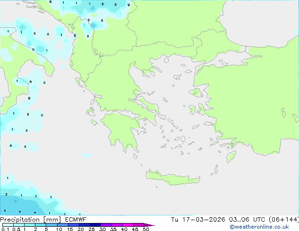Click the island of Crete on the map
The image size is (299, 231).
pyautogui.click(x=173, y=177)
